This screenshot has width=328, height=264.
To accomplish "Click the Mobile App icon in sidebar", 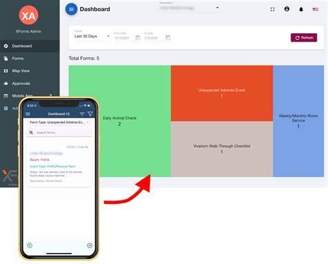I will point(6,95).
